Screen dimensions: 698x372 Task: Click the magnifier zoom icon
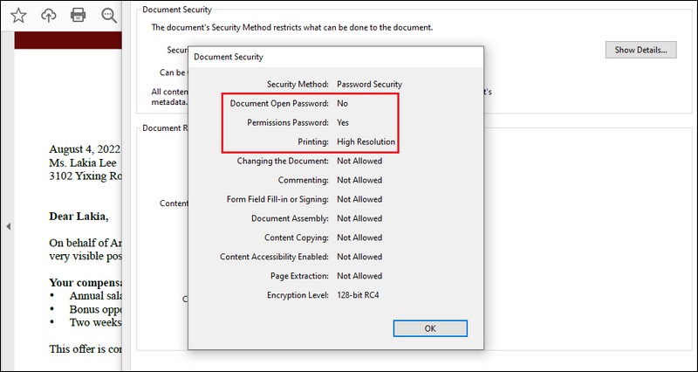point(109,15)
